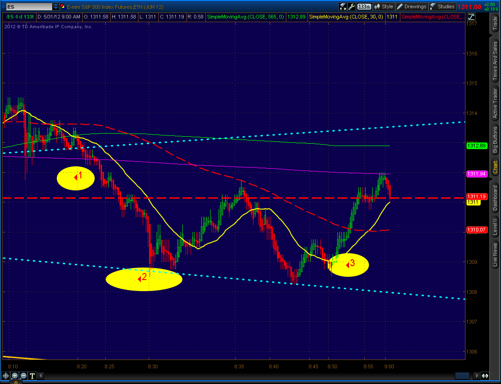
Task: Click the /ES symbol input field
Action: (29, 7)
